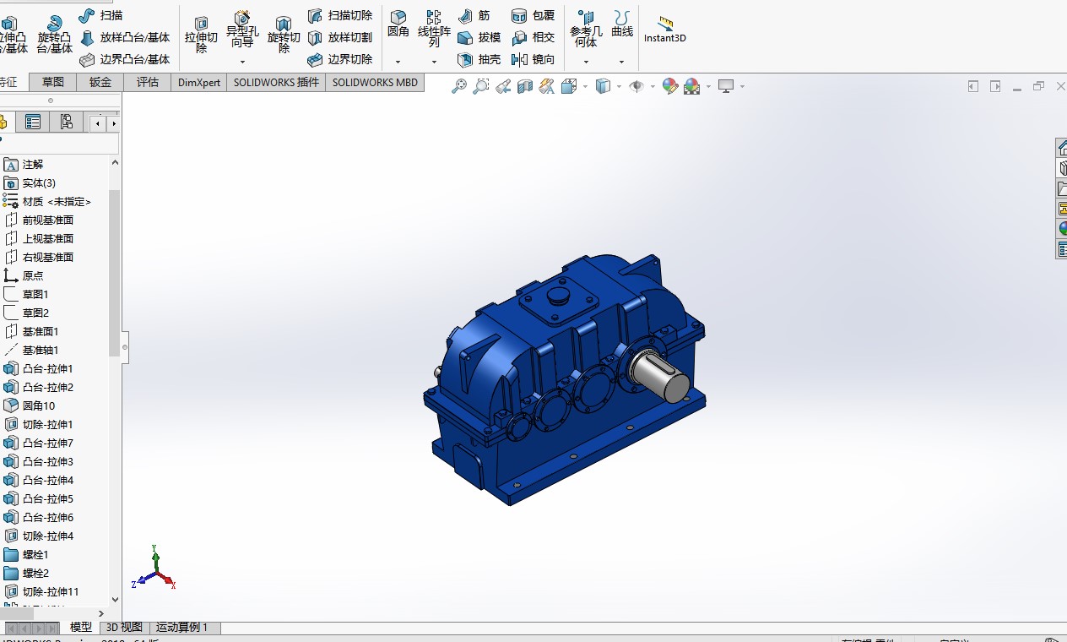Click 边界凸台/基体 boundary boss tool

click(125, 59)
